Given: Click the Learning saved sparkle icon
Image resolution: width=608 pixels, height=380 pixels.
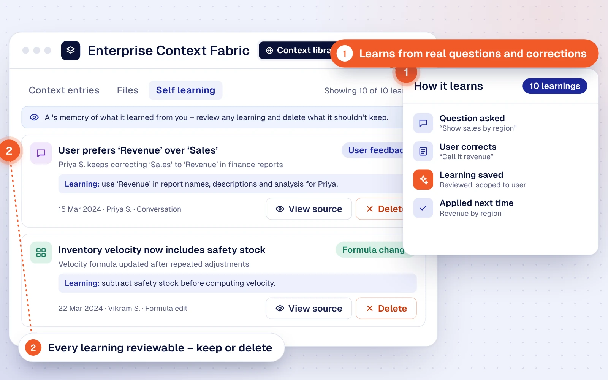Looking at the screenshot, I should 423,180.
